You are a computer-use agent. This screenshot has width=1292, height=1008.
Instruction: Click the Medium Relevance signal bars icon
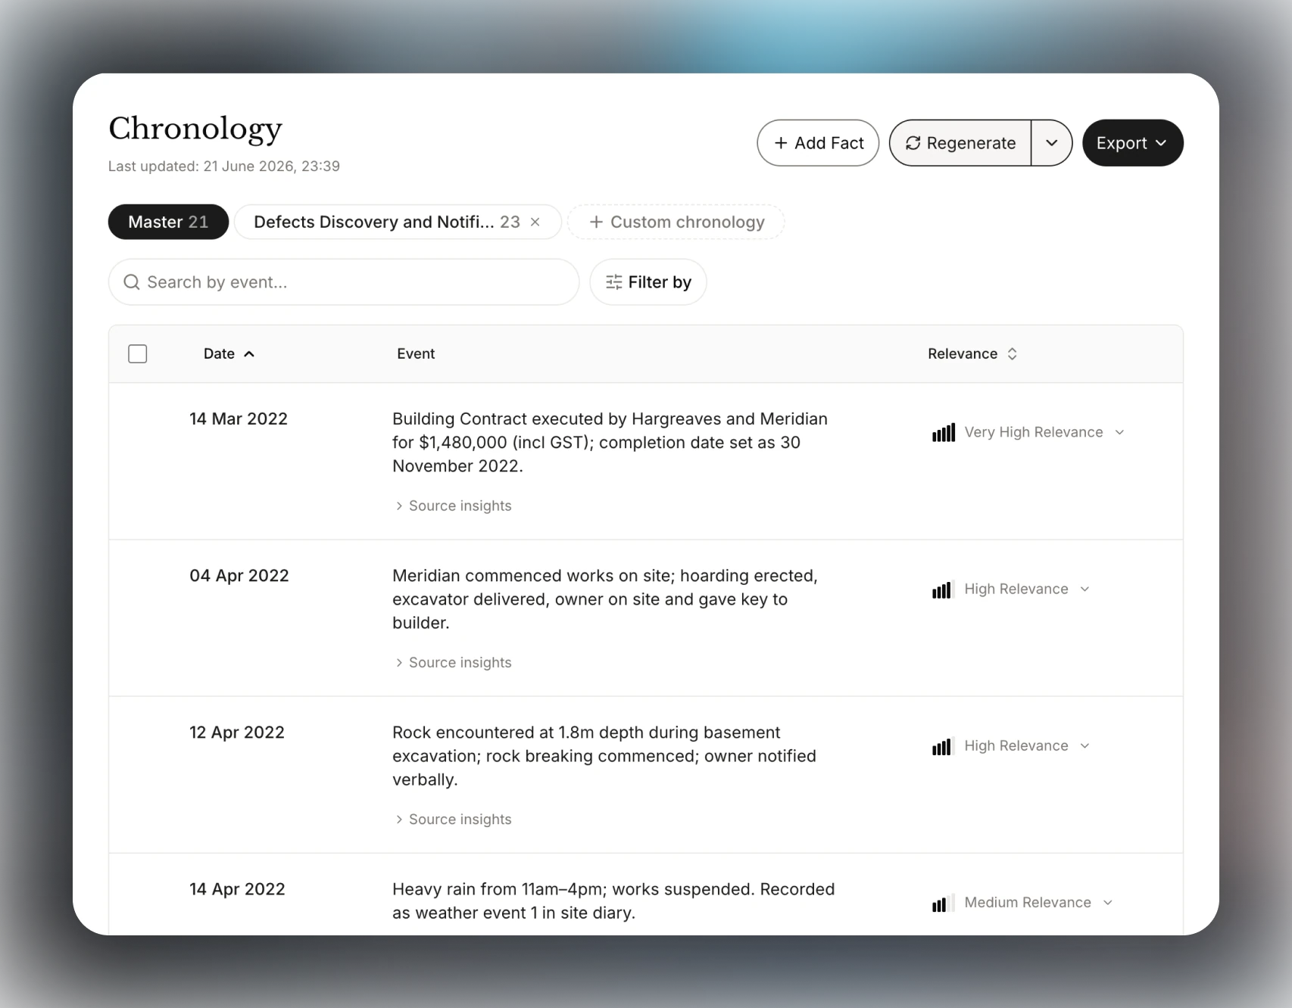coord(944,902)
